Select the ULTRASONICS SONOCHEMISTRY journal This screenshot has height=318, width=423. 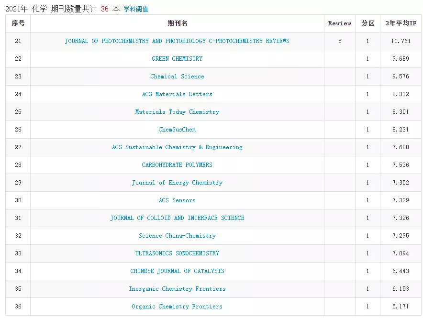(177, 253)
